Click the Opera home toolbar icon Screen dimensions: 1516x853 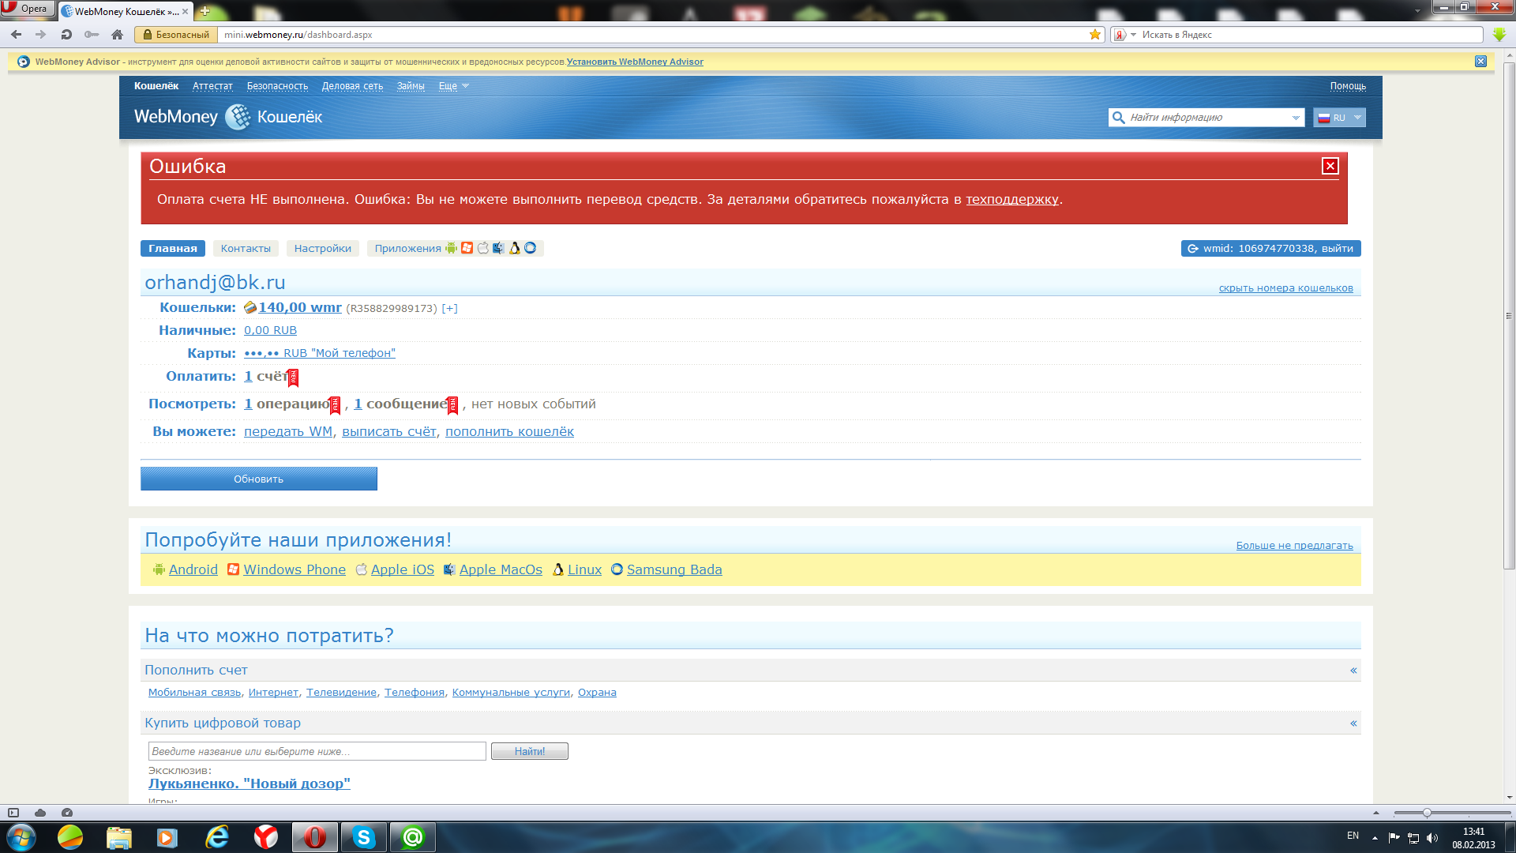click(x=117, y=35)
